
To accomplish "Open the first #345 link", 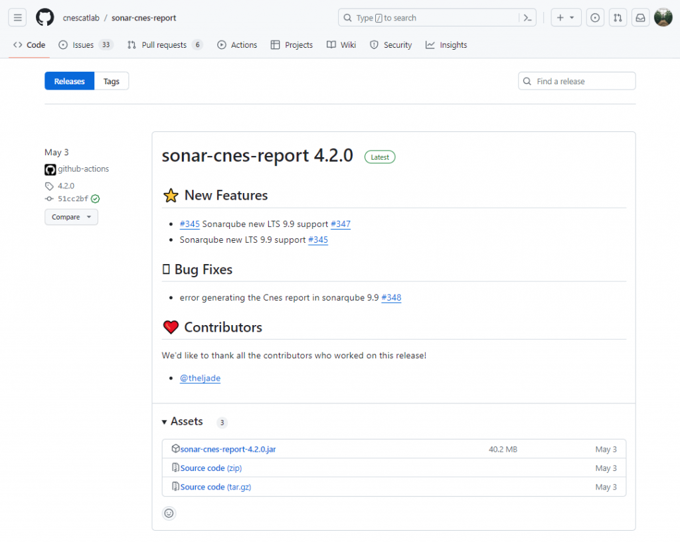I will [189, 224].
